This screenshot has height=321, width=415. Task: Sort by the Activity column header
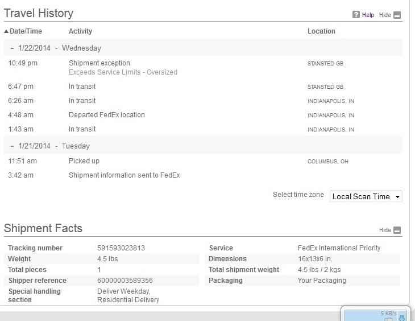(80, 31)
